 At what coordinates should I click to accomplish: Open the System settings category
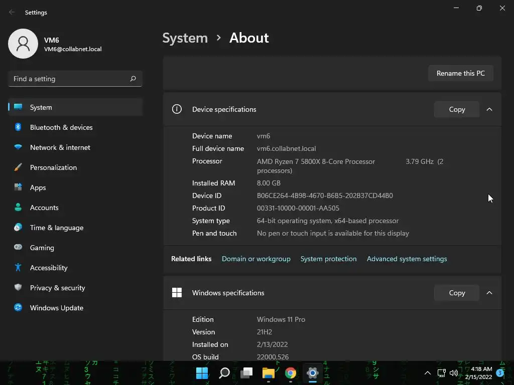click(75, 107)
